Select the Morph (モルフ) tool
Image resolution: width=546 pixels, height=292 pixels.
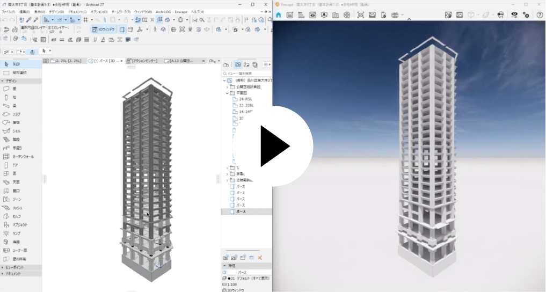(16, 216)
